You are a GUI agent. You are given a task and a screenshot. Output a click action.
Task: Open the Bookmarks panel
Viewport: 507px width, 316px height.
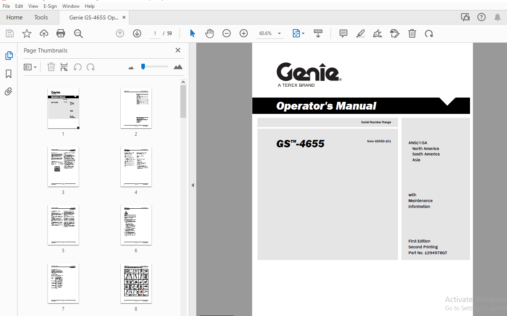(x=9, y=74)
